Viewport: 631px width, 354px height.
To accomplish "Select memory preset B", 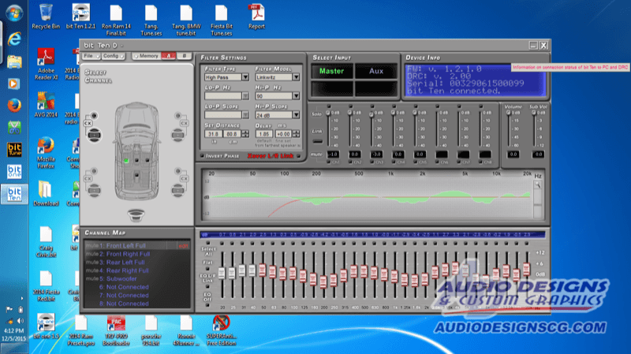I will [185, 56].
